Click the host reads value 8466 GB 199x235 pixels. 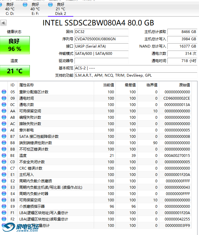coord(182,32)
